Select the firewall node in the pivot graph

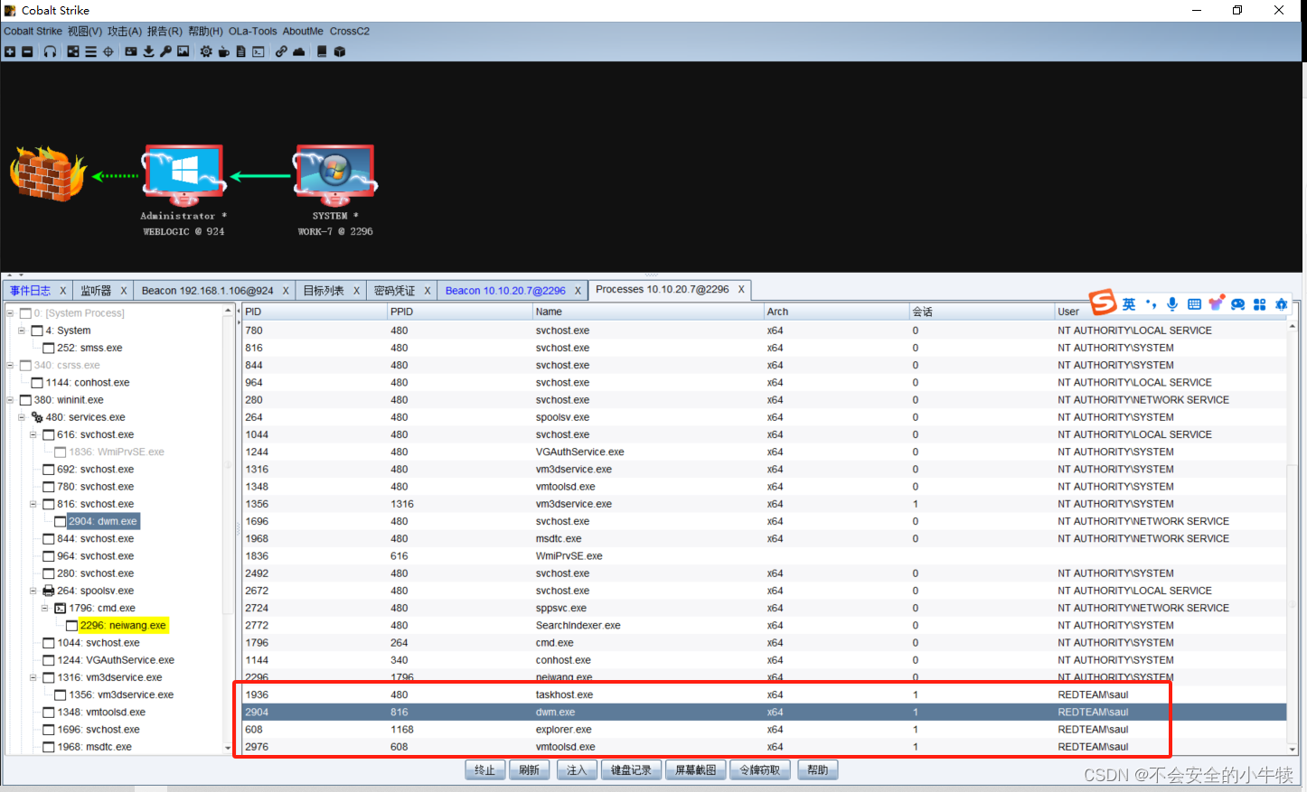pos(48,173)
